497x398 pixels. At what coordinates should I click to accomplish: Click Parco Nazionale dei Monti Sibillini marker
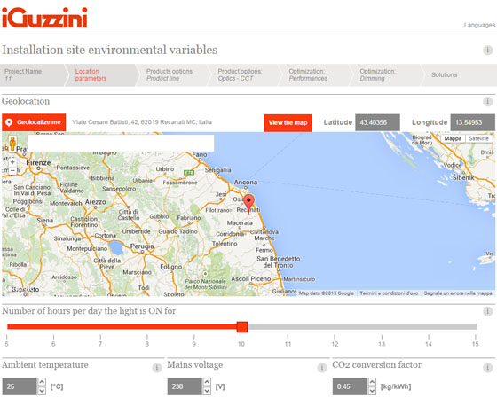[205, 274]
